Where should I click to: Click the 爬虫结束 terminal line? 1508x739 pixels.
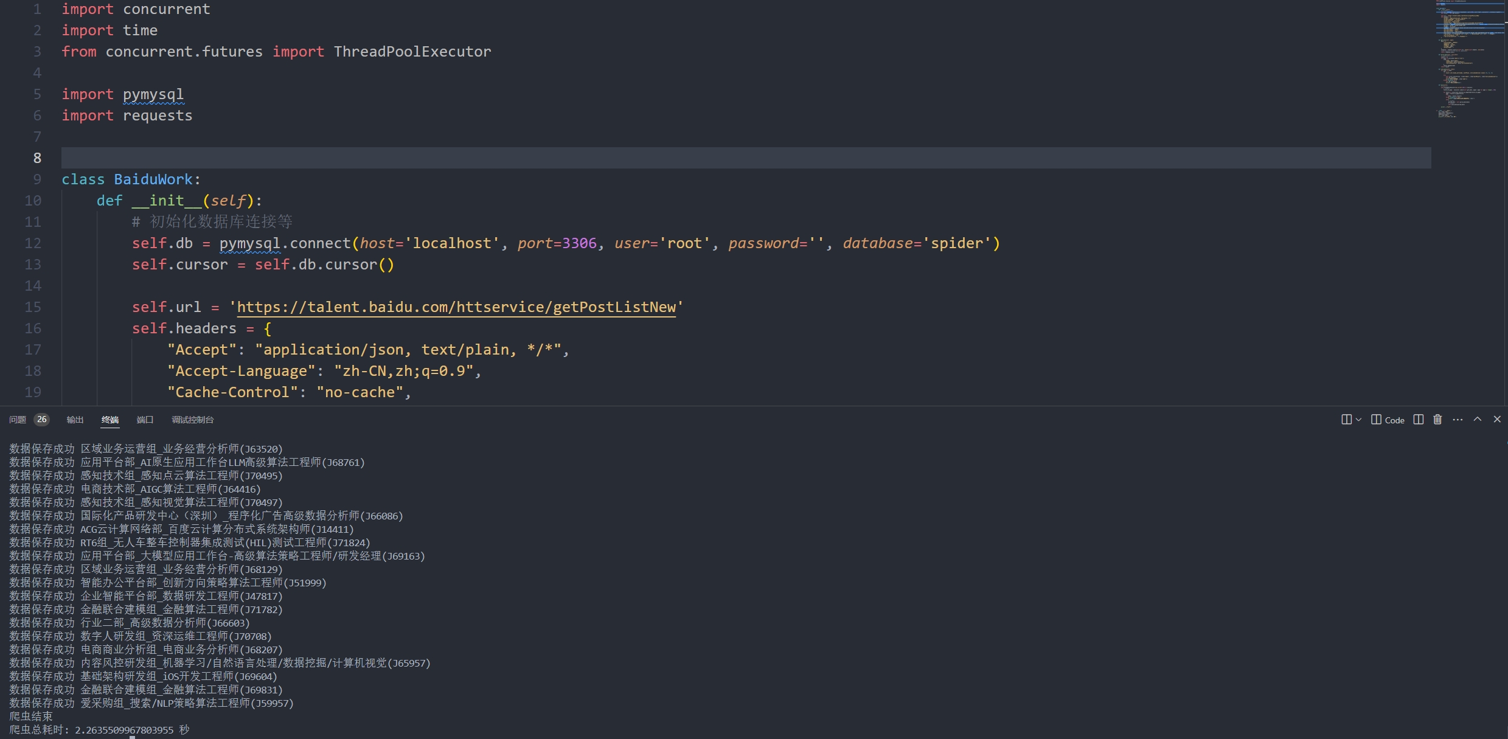31,716
